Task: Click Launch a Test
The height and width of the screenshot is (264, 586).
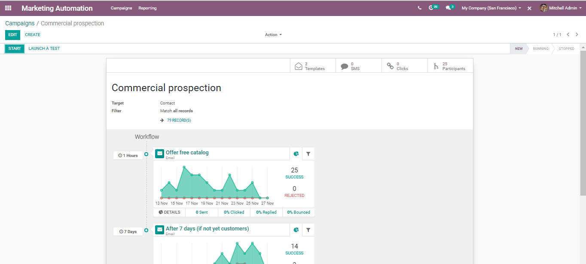Action: tap(44, 49)
